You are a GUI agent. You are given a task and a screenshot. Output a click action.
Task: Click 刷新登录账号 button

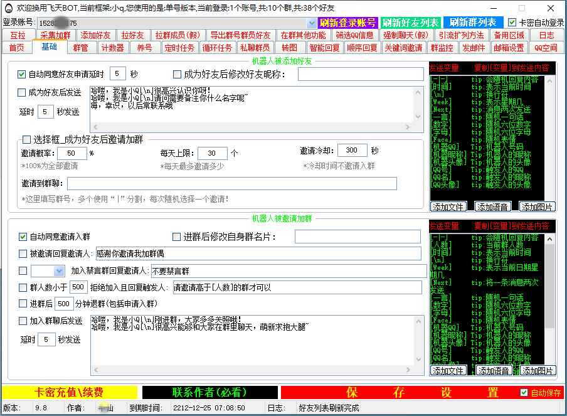tap(347, 23)
